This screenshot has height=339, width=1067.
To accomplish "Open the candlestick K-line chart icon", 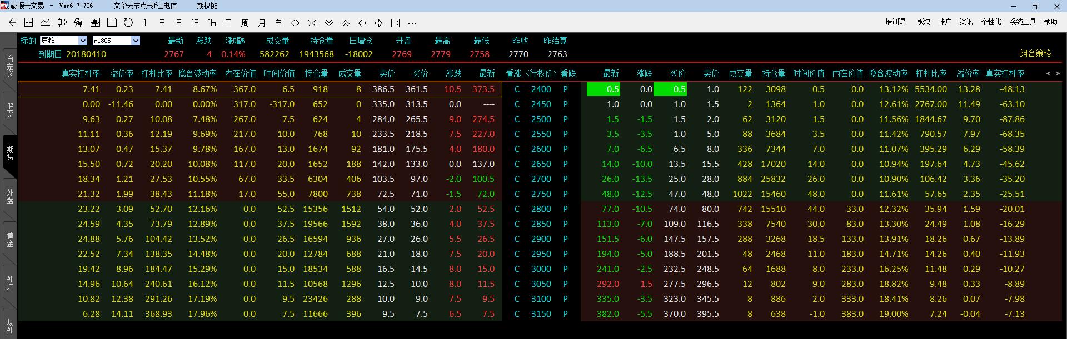I will pos(62,23).
